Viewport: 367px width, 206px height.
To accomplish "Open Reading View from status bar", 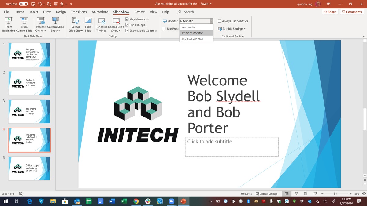I will (x=306, y=194).
